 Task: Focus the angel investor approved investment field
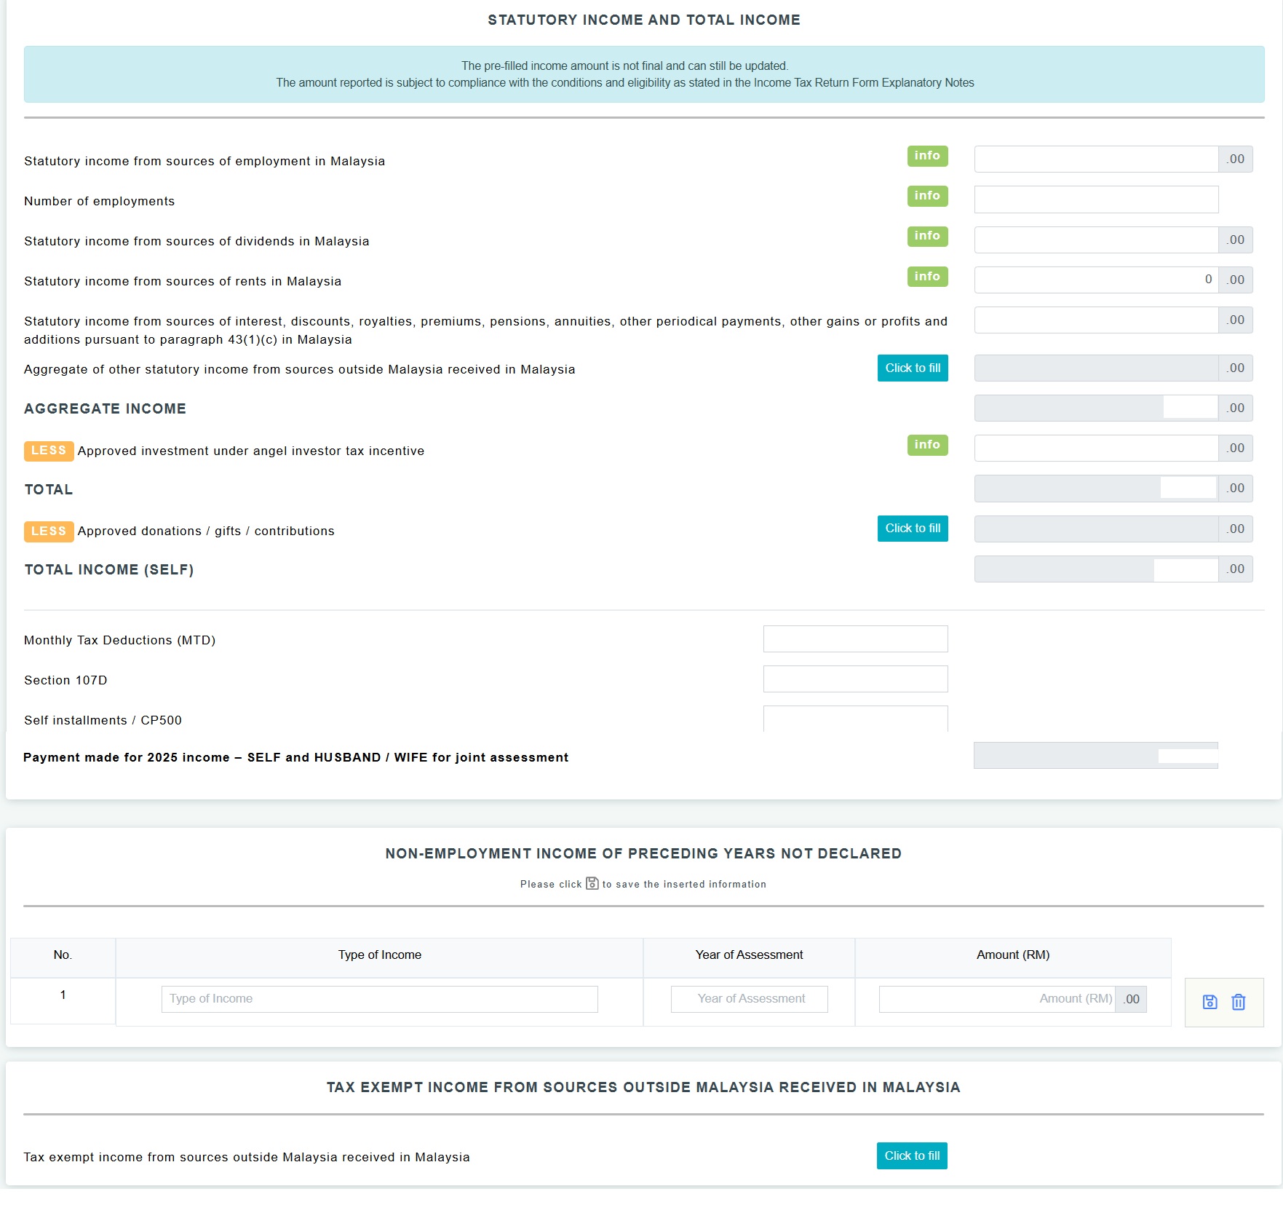[1096, 449]
